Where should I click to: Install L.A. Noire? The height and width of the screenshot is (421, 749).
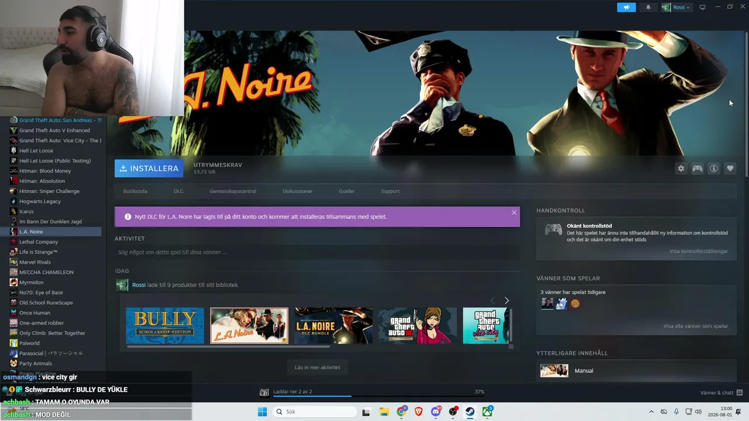(149, 168)
